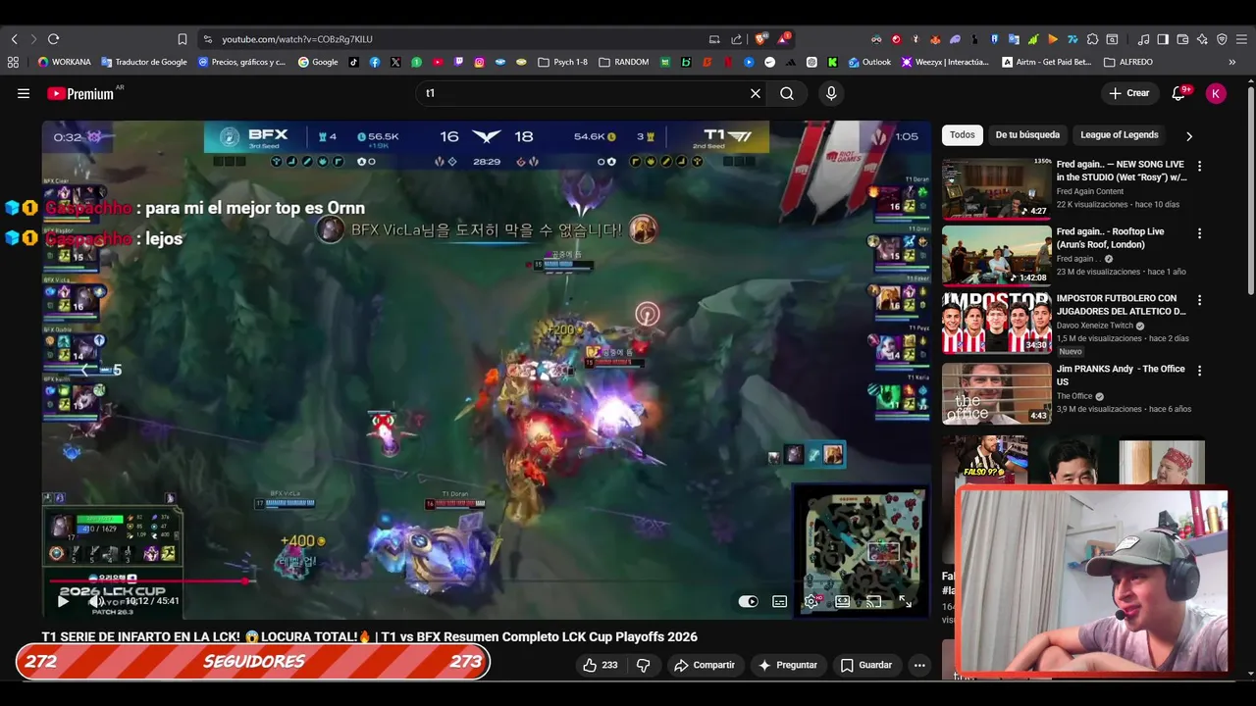Toggle subtitles on the player
Screen dimensions: 1256x706
[x=779, y=601]
